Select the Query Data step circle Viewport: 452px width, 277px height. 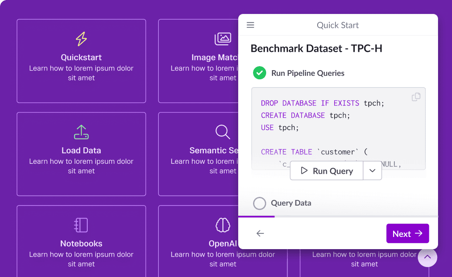(x=260, y=203)
